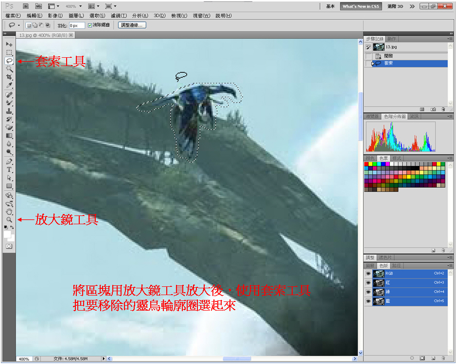Select the Horizontal Type tool

click(9, 169)
